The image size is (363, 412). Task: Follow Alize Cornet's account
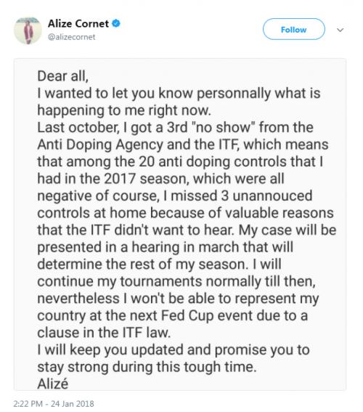coord(294,29)
